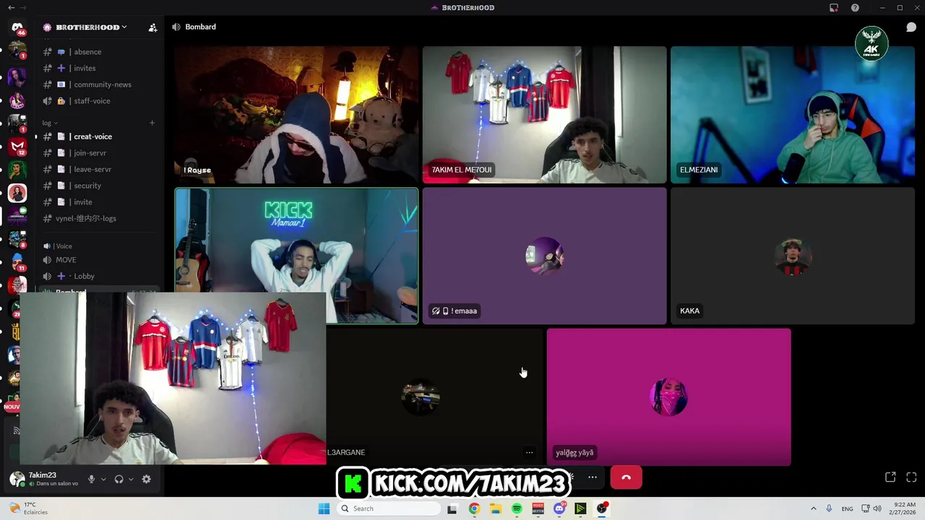Open OBS Studio from taskbar
925x520 pixels.
click(601, 508)
